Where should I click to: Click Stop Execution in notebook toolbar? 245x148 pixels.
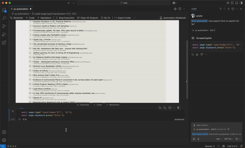[x=65, y=18]
